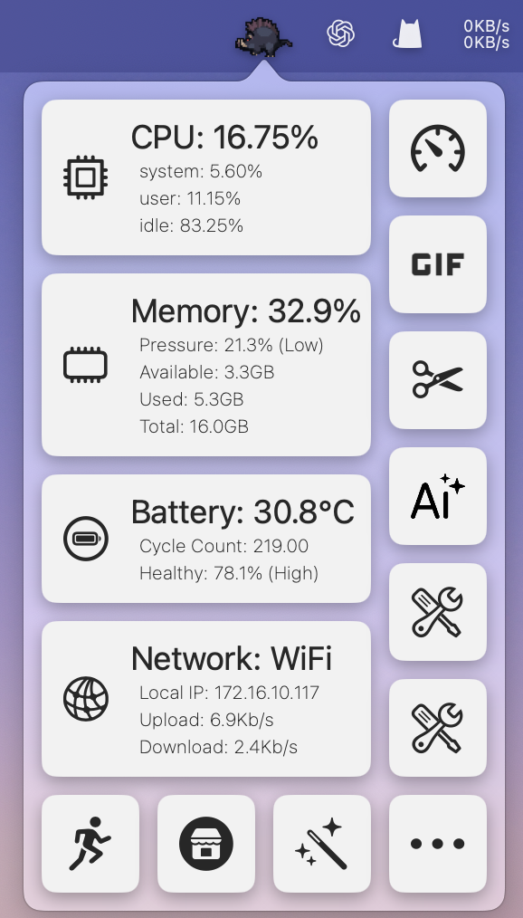
Task: Open the speedometer gauge tool
Action: pos(438,148)
